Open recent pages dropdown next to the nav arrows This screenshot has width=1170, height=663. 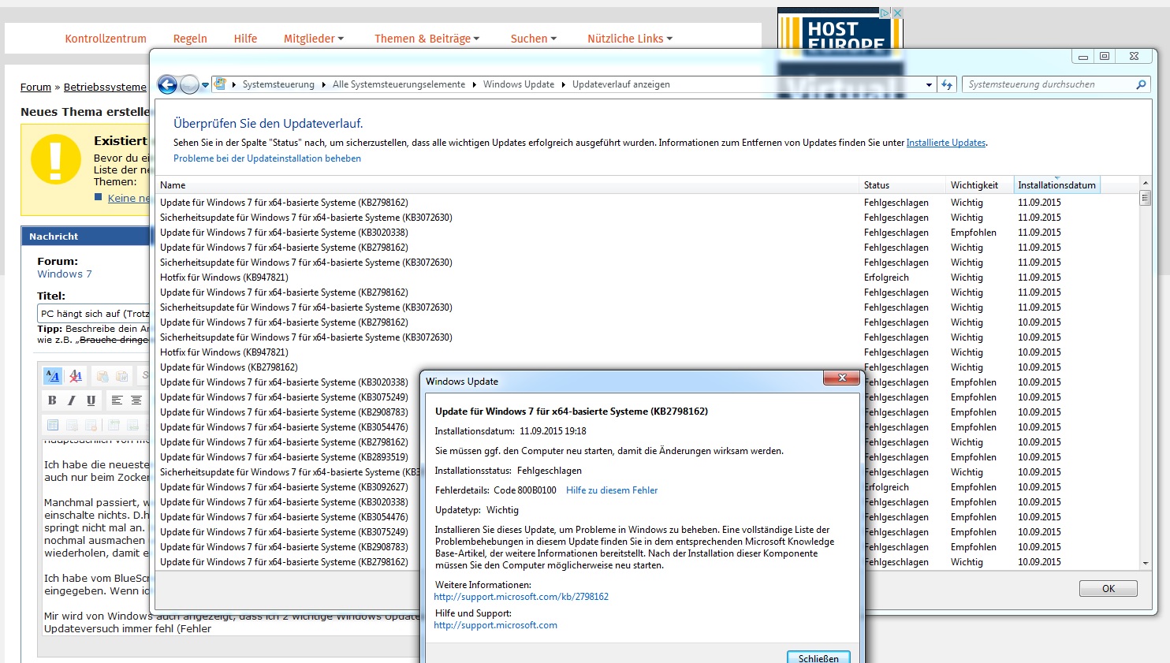205,85
